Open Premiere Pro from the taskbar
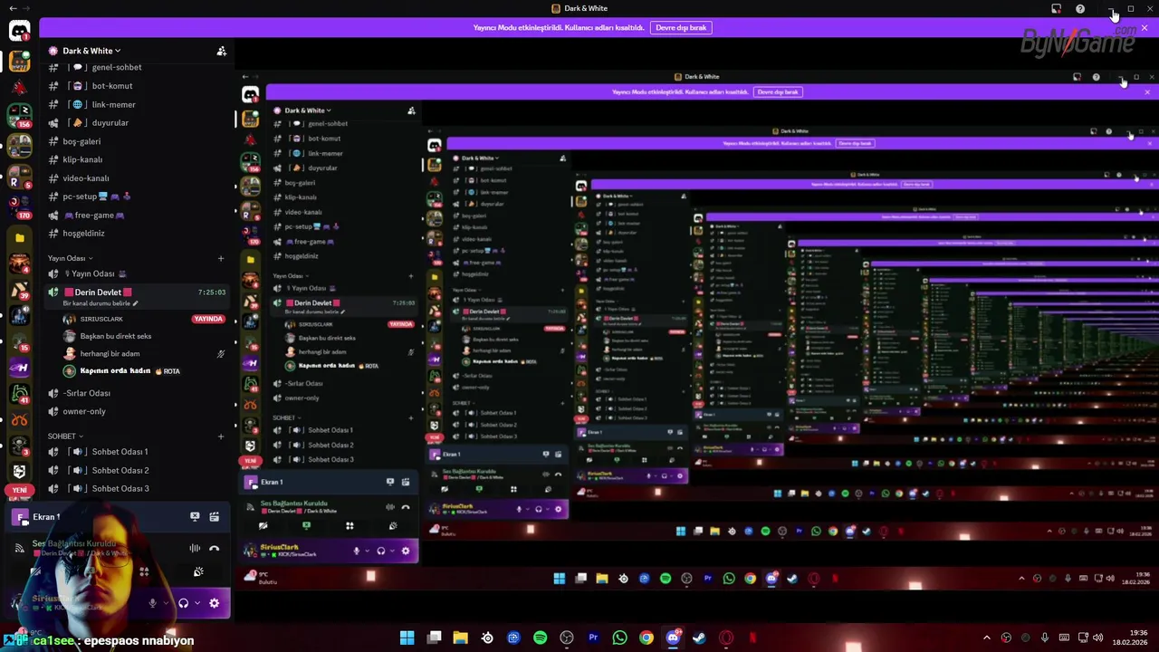This screenshot has width=1159, height=652. click(593, 638)
